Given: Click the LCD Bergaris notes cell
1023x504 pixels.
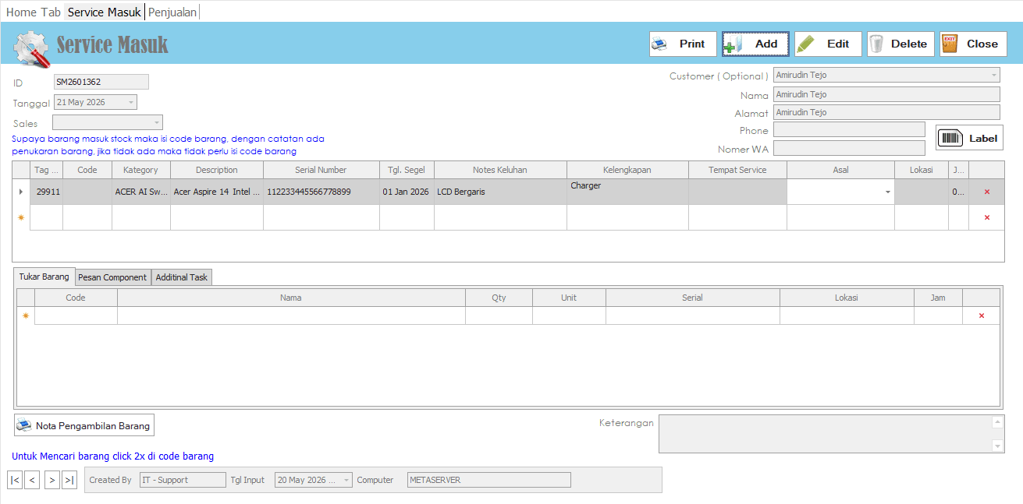Looking at the screenshot, I should pyautogui.click(x=500, y=192).
